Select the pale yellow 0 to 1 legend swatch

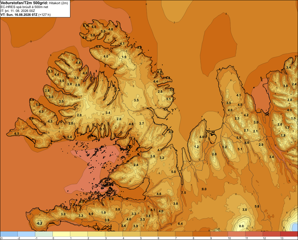coord(61,234)
